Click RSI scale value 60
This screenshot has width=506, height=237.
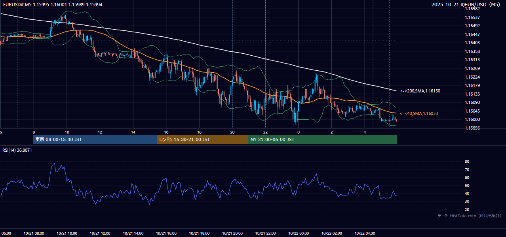467,177
